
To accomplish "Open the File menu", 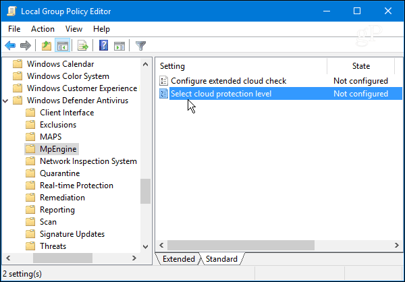I will point(14,29).
